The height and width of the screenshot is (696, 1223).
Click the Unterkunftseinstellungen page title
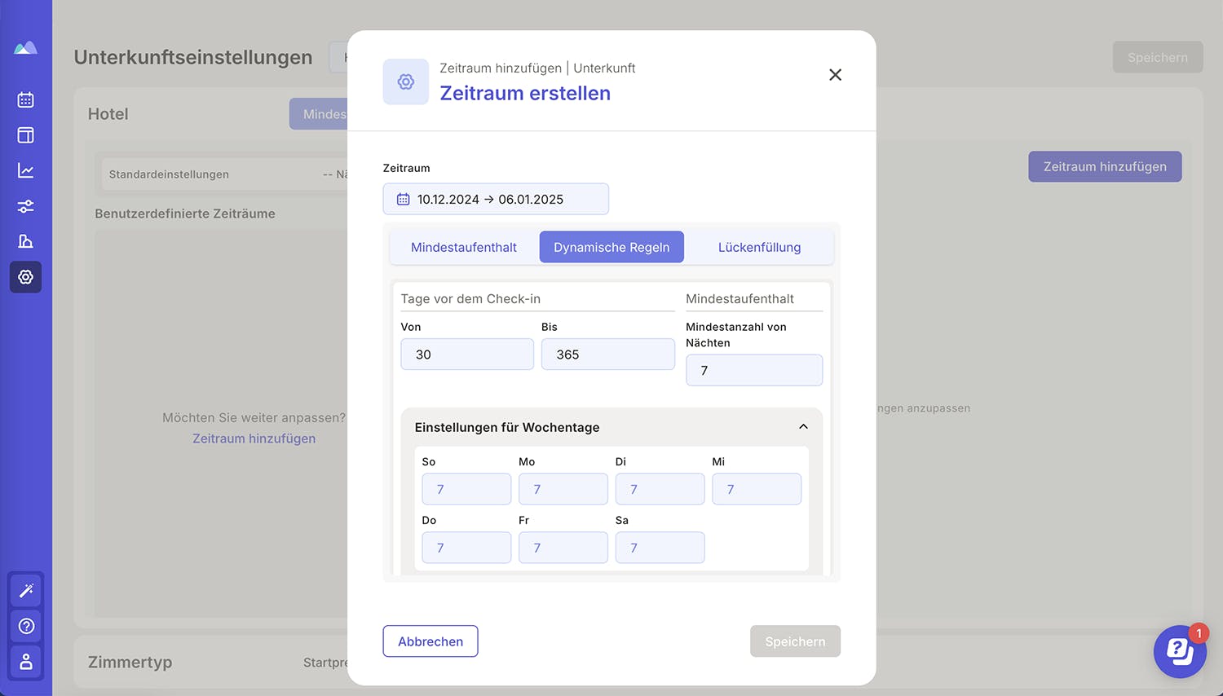click(x=193, y=57)
